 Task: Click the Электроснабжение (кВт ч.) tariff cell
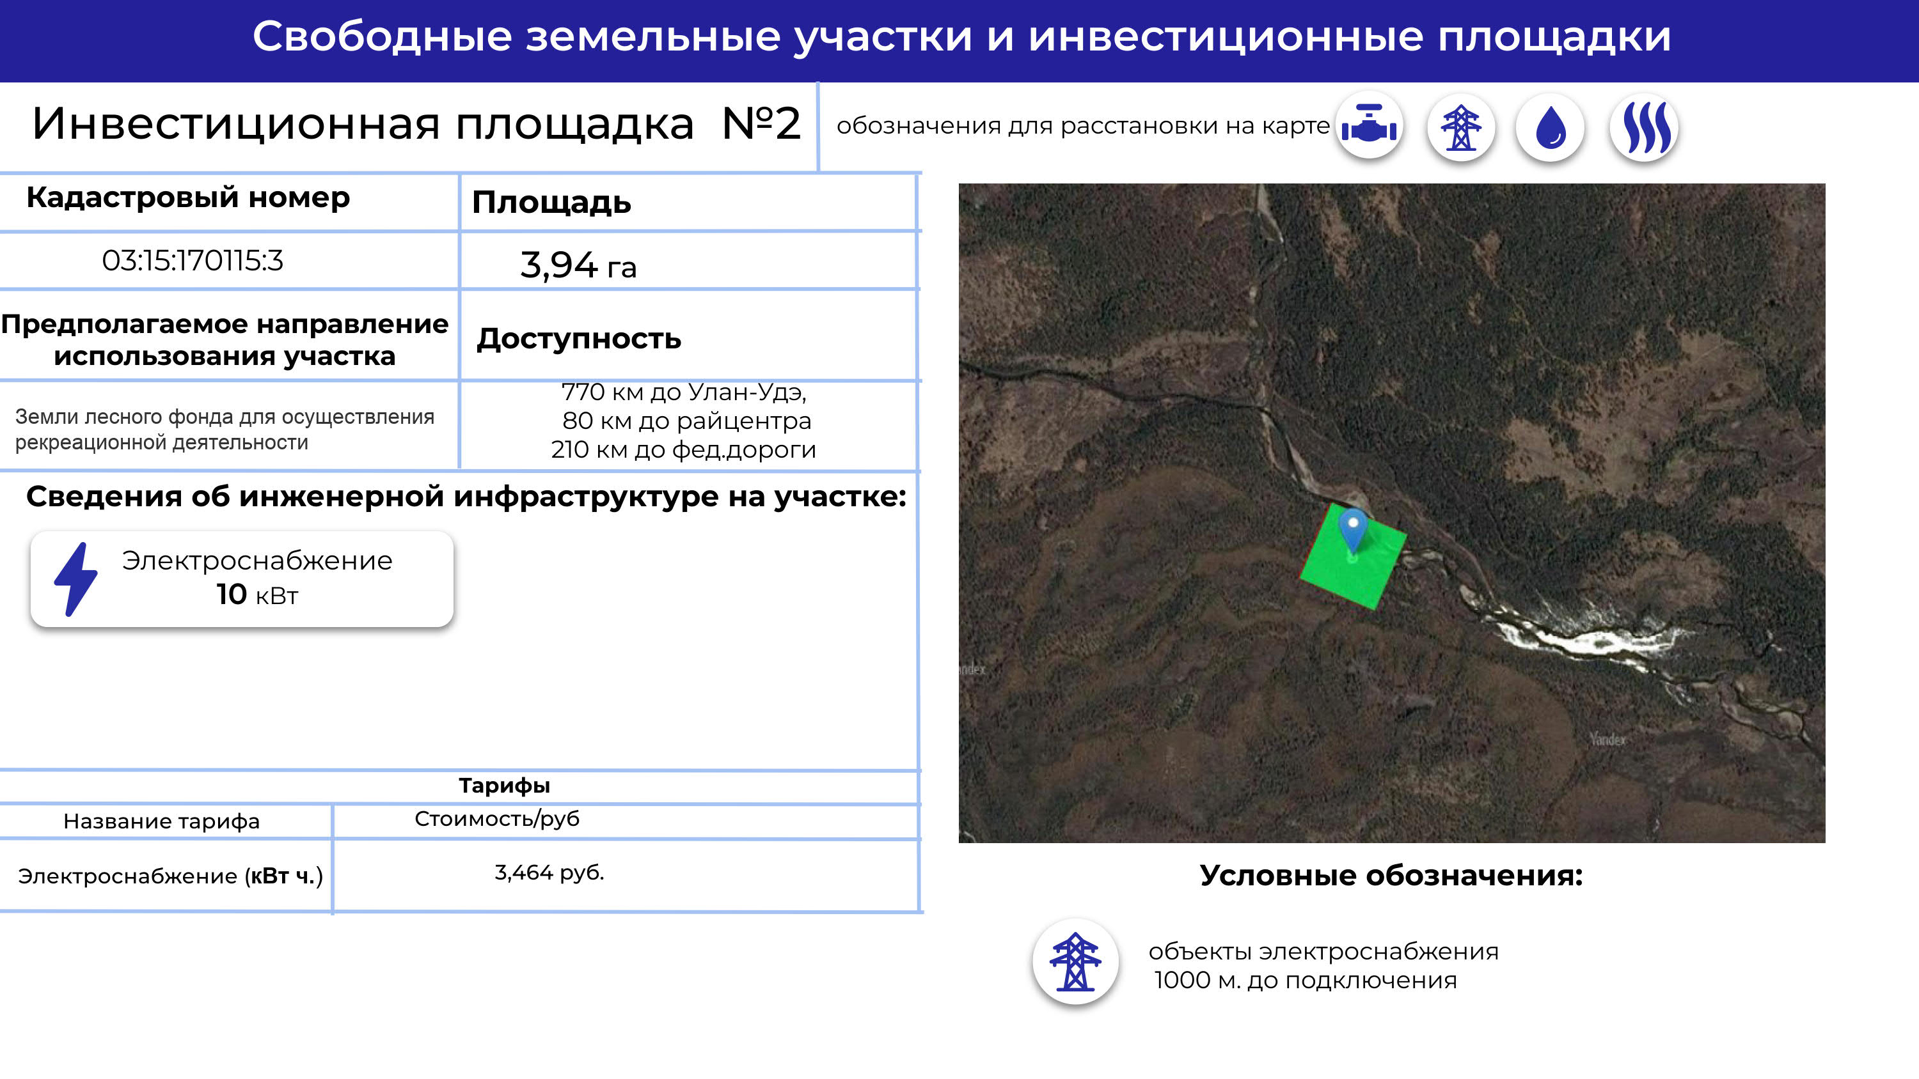[x=171, y=876]
